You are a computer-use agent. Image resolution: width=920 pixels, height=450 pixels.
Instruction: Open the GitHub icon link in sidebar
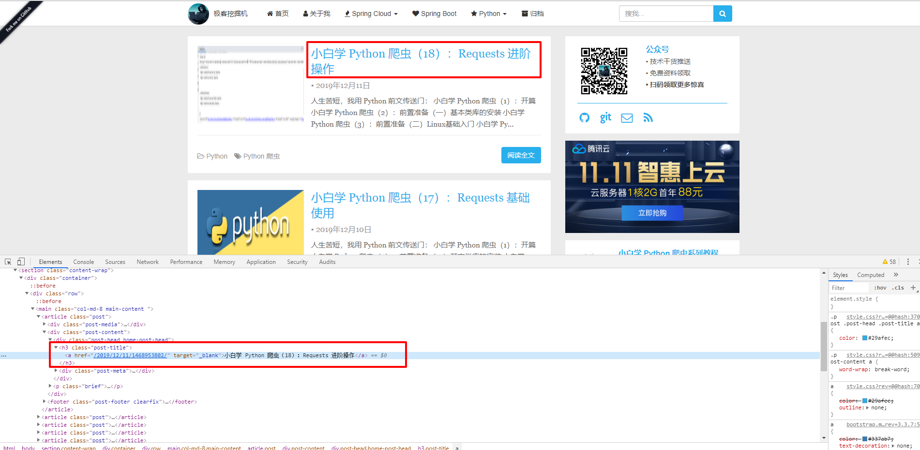[x=584, y=118]
